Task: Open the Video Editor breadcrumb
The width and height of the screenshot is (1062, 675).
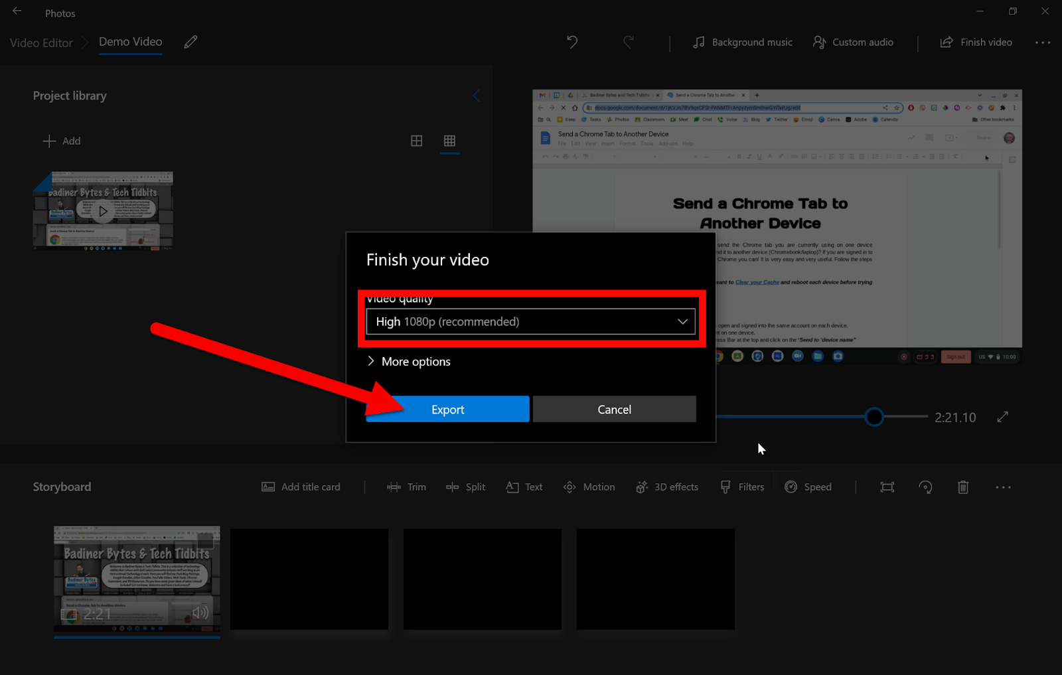Action: pos(41,42)
